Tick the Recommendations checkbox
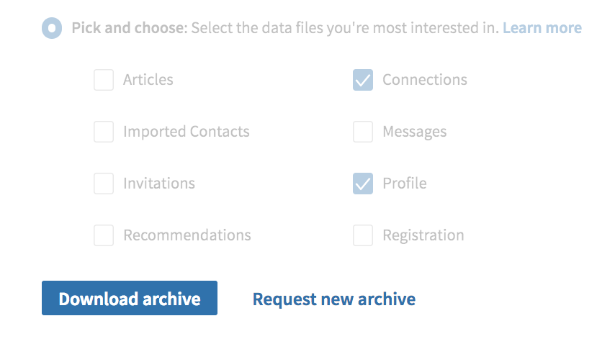 pos(104,235)
